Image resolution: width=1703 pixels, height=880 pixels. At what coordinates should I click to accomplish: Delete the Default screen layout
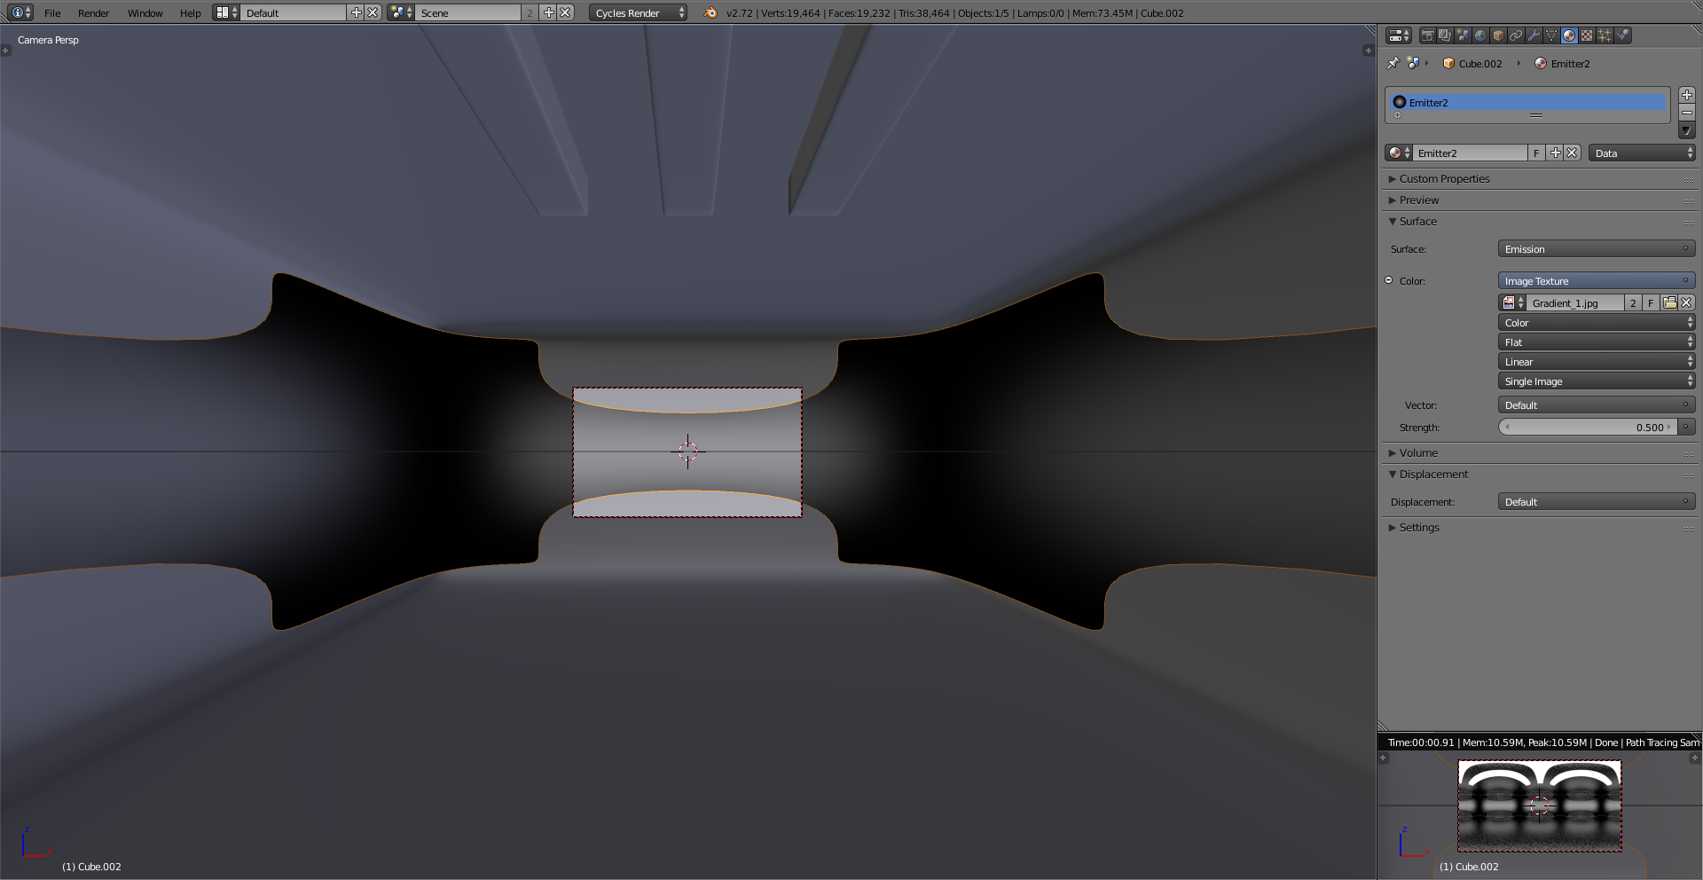click(x=373, y=12)
